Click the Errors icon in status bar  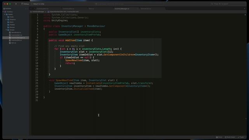pyautogui.click(x=217, y=137)
